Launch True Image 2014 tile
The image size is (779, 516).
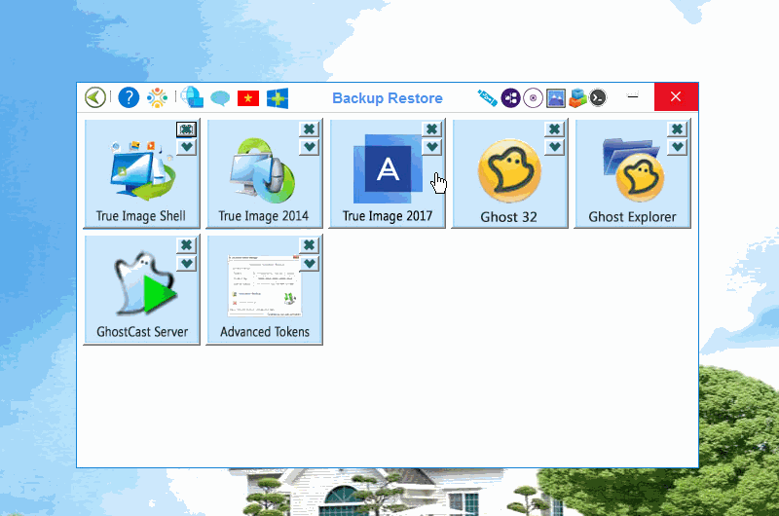264,173
